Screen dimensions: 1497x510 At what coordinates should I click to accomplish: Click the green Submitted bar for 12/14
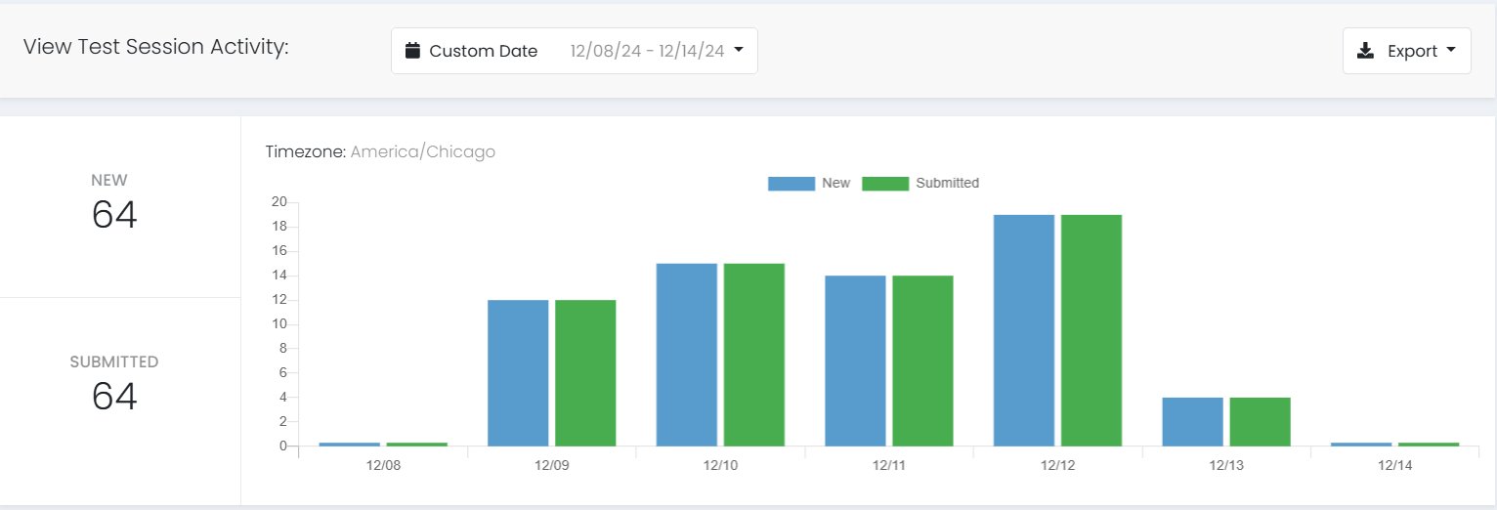(1429, 445)
